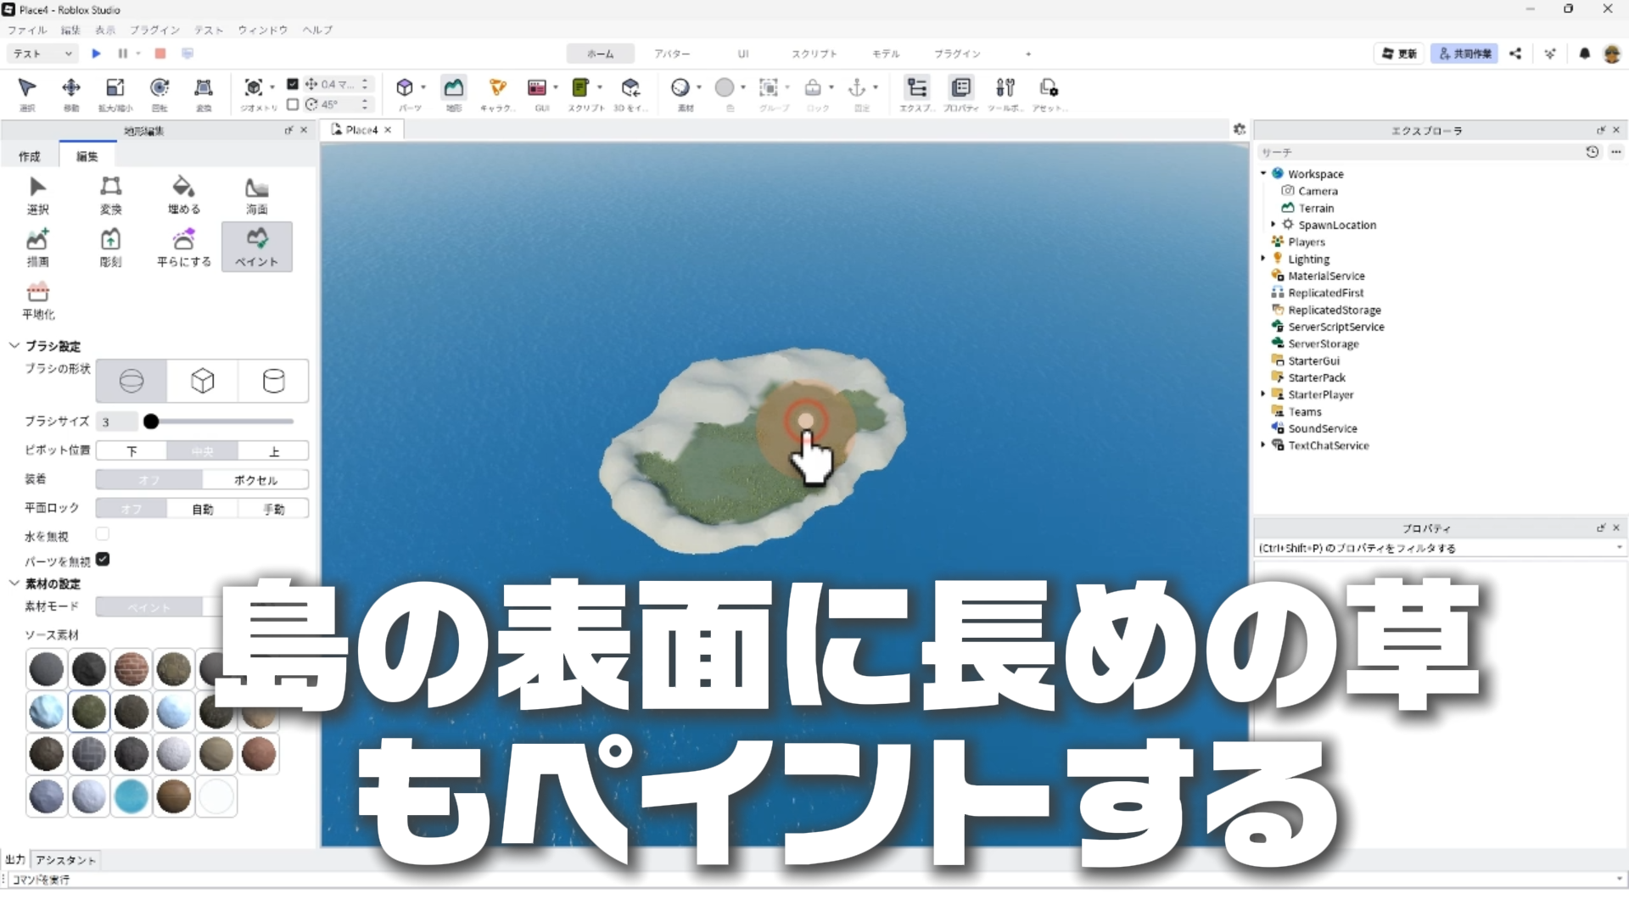Viewport: 1629px width, 916px height.
Task: Open the テスト mode dropdown
Action: click(42, 53)
